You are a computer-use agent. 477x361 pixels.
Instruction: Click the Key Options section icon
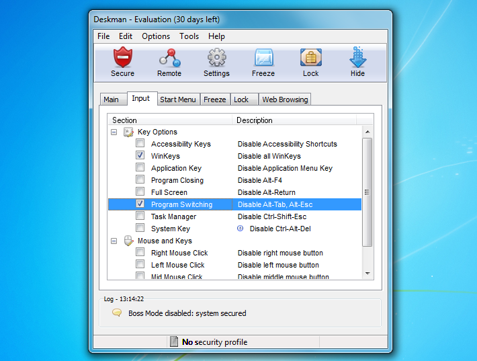tap(128, 132)
